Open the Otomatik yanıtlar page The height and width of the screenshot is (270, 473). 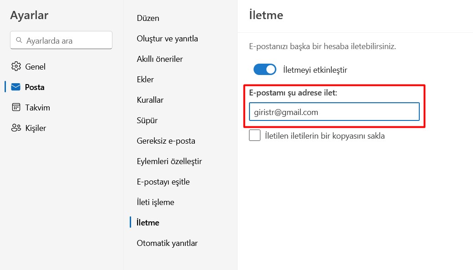point(167,243)
